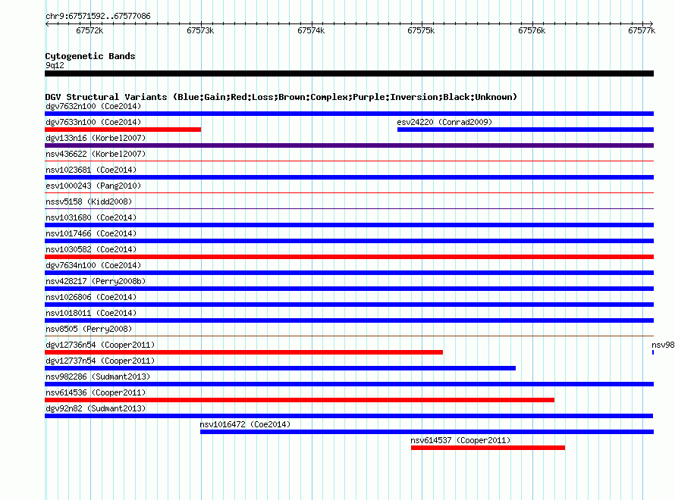This screenshot has width=675, height=500.
Task: Click the 67573k ruler mark
Action: [x=200, y=30]
